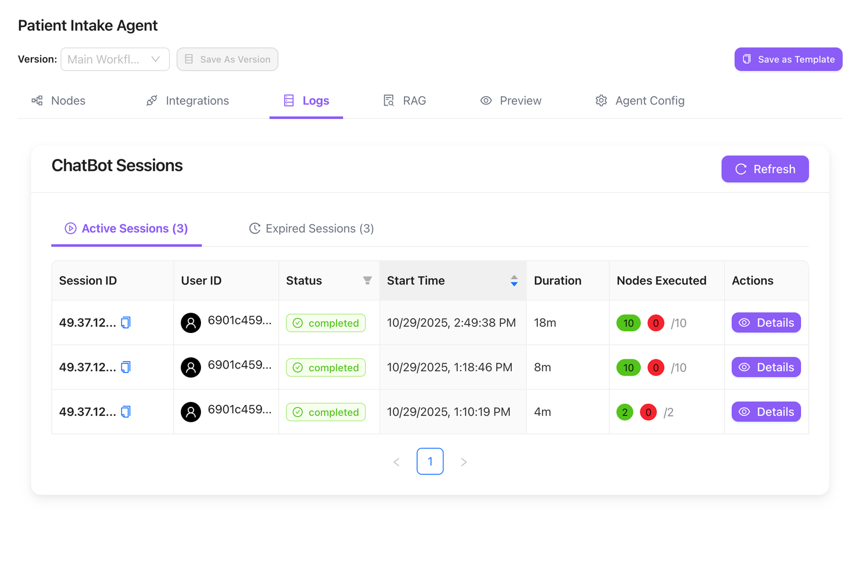Image resolution: width=862 pixels, height=576 pixels.
Task: Copy session ID of the 2:49:38 PM session
Action: [x=126, y=323]
